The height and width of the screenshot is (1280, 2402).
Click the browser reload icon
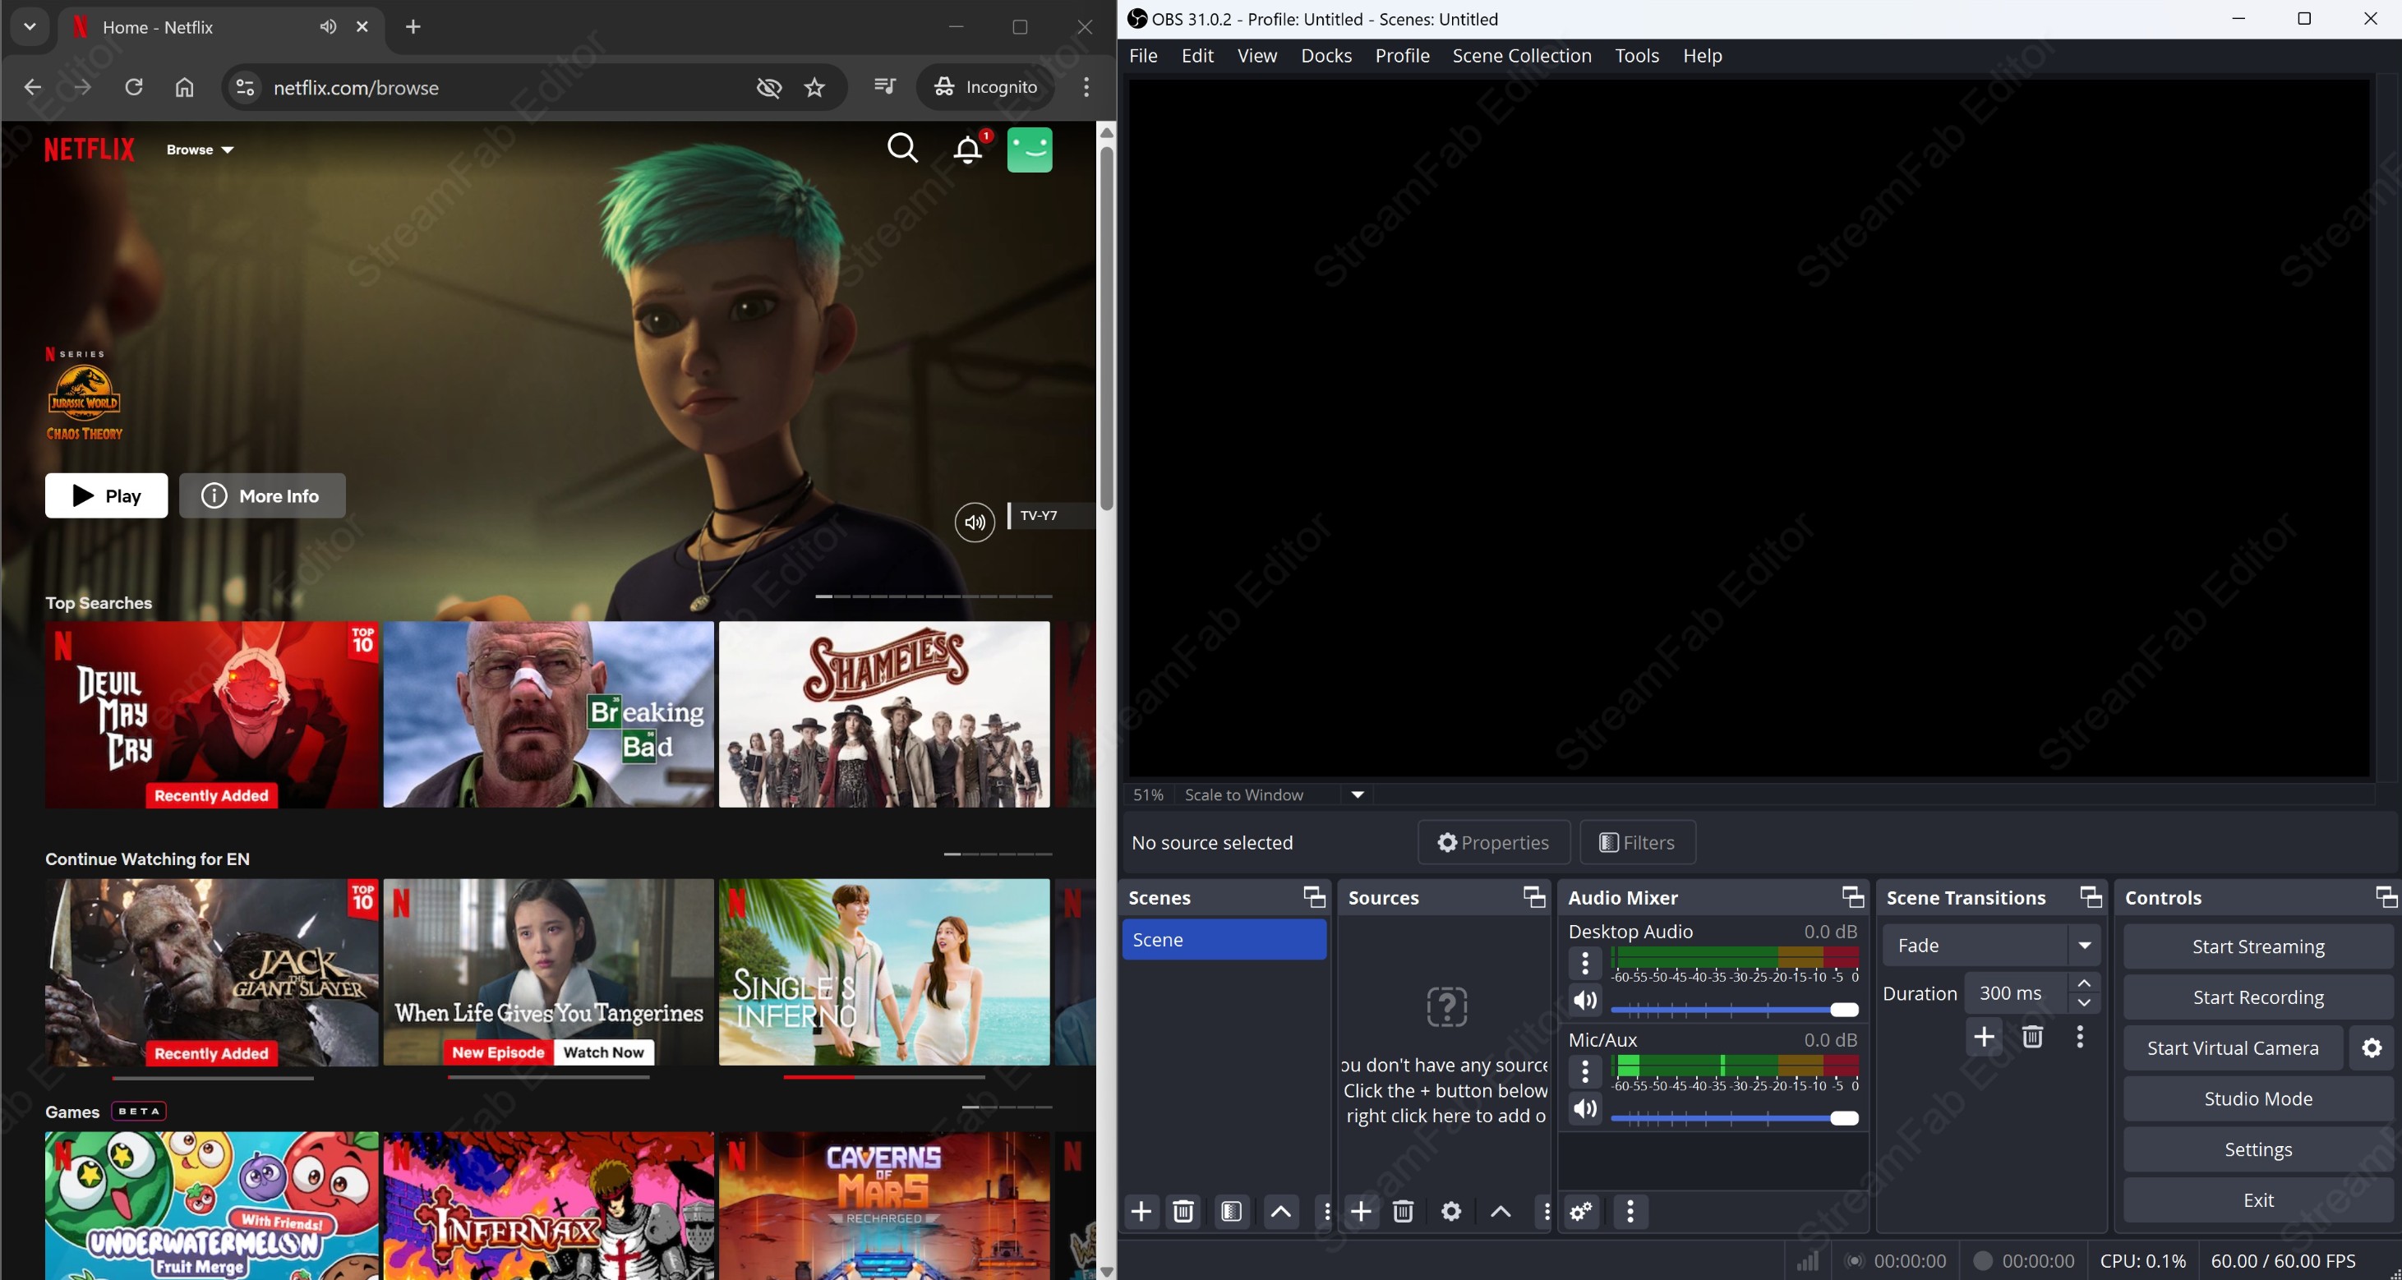click(x=133, y=87)
